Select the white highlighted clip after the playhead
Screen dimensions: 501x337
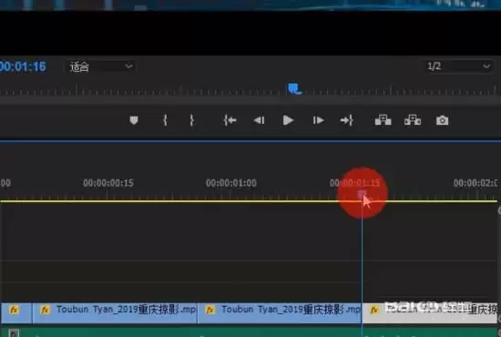tap(429, 313)
